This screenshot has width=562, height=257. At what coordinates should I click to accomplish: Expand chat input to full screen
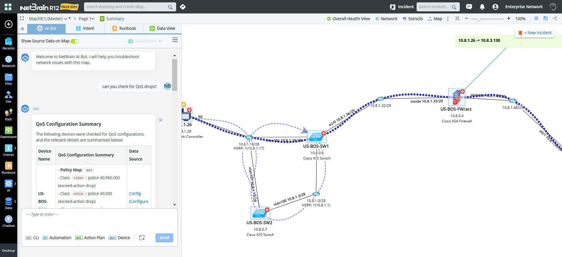(142, 238)
